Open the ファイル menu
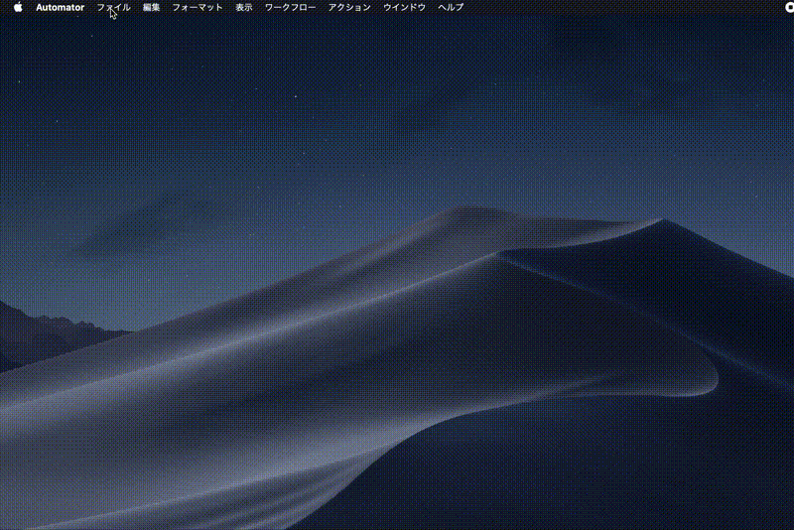794x530 pixels. tap(113, 7)
